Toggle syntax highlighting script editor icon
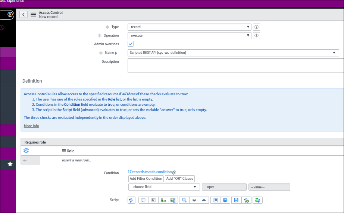344x213 pixels. tap(131, 200)
